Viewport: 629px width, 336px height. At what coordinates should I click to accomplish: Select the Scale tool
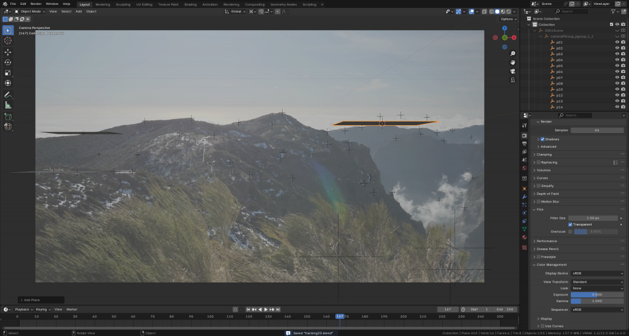pyautogui.click(x=7, y=73)
